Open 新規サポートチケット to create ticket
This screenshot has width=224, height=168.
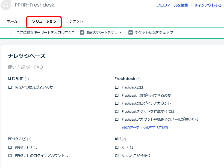coord(104,32)
